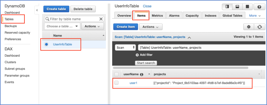Refresh the items list icon
Image resolution: width=267 pixels, height=105 pixels.
(259, 27)
